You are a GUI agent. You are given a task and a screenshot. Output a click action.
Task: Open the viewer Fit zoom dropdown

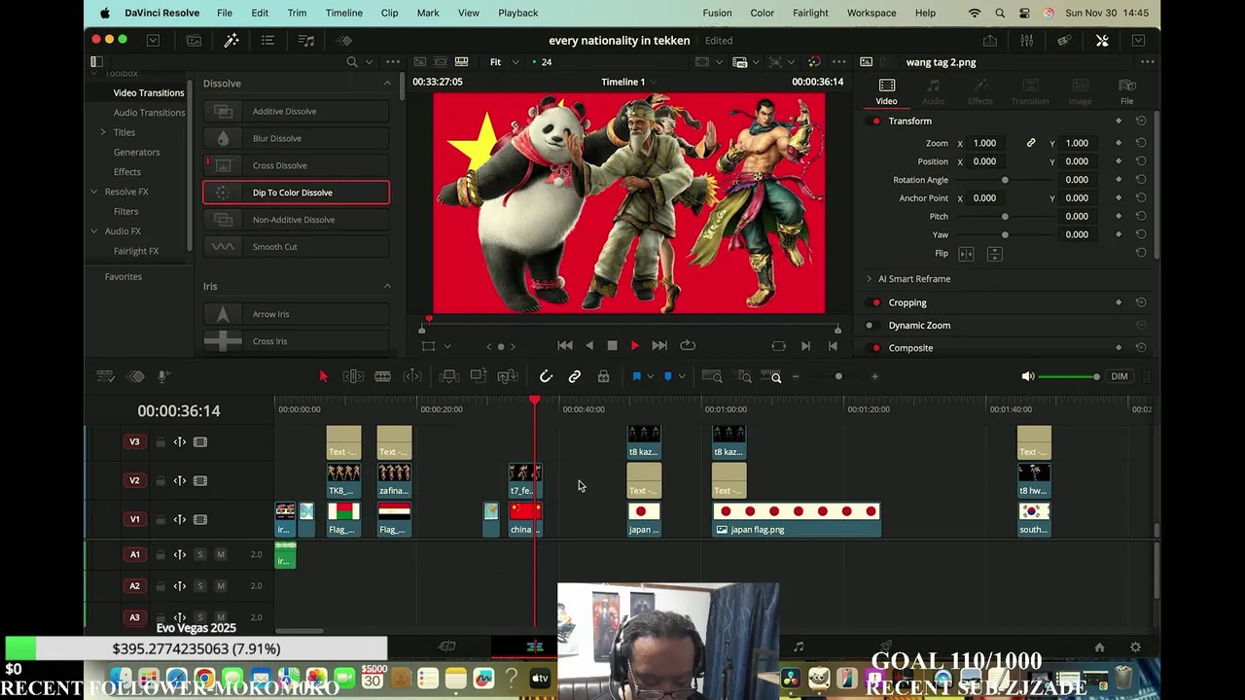[x=502, y=62]
